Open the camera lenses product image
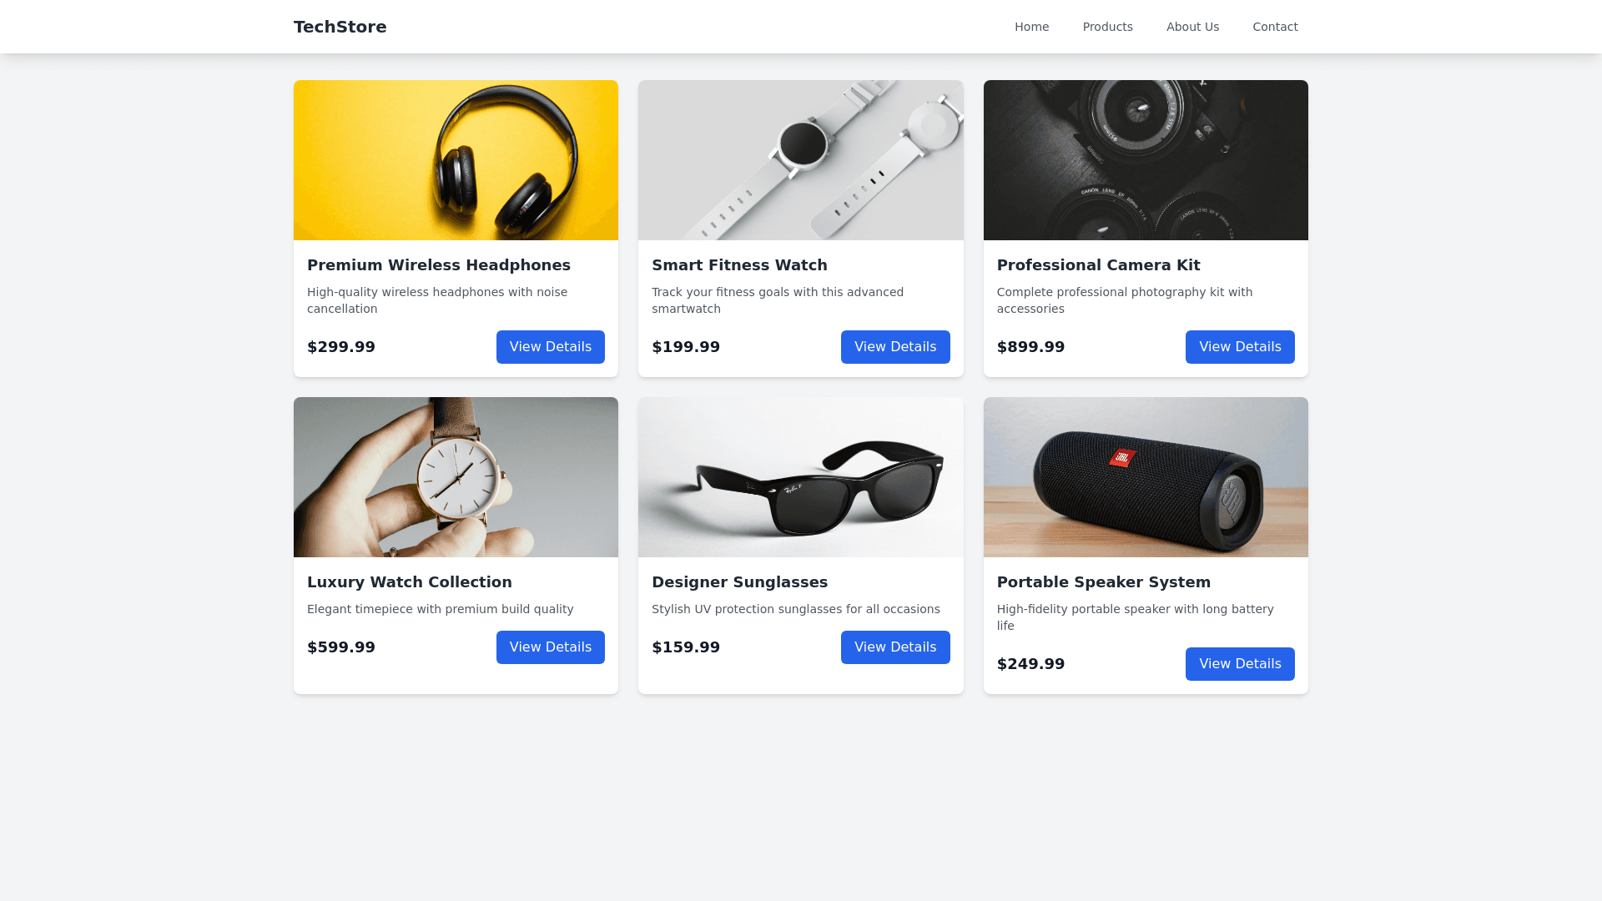This screenshot has width=1602, height=901. (x=1146, y=160)
